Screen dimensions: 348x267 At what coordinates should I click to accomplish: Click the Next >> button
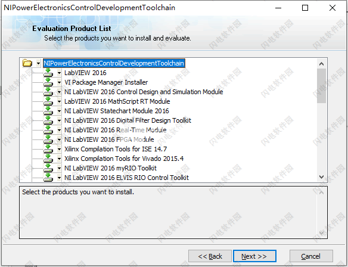254,256
